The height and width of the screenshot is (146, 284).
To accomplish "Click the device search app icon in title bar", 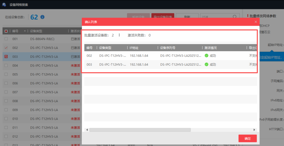I will point(4,4).
